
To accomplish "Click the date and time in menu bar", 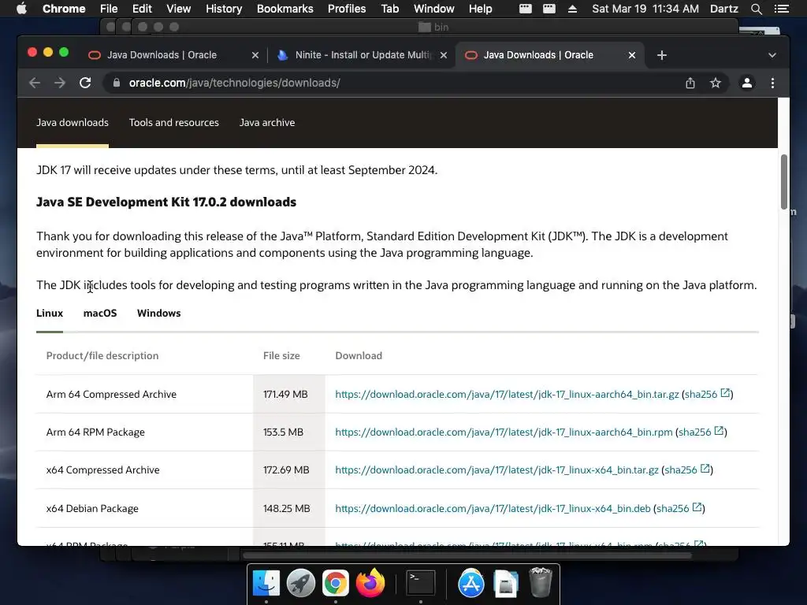I will pyautogui.click(x=645, y=9).
